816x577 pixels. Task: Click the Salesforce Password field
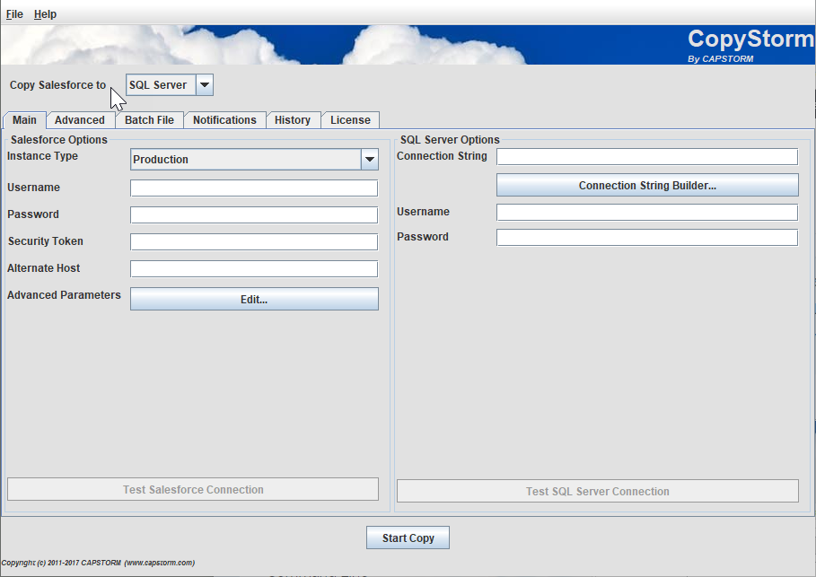[x=254, y=214]
